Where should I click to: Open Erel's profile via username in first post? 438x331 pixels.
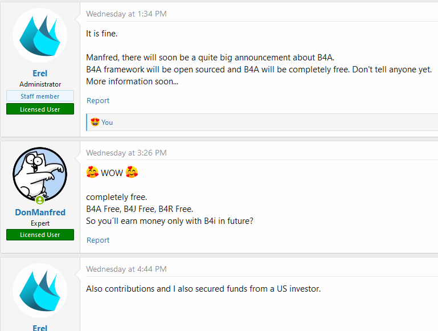tap(40, 73)
